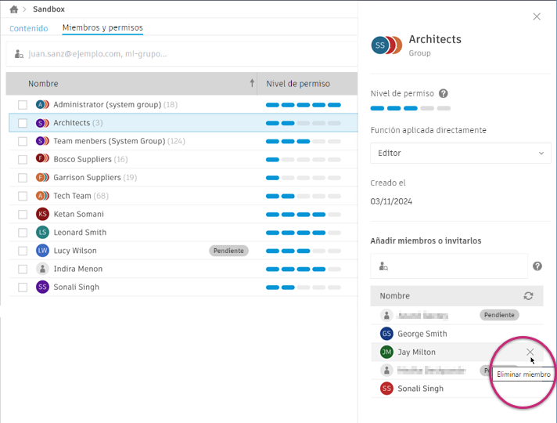Click help icon beside add members field
Screen dimensions: 557x423
pyautogui.click(x=537, y=266)
